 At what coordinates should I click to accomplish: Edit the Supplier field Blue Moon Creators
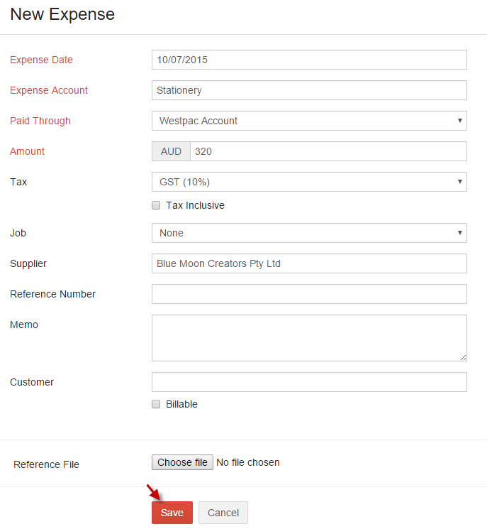click(309, 263)
